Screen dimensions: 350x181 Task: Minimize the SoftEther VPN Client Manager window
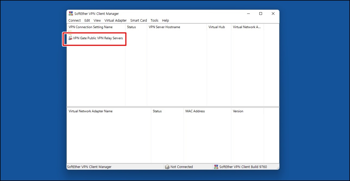(x=248, y=14)
